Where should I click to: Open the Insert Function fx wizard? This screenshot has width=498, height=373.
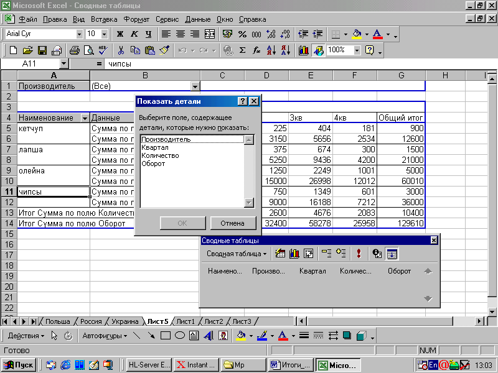(x=256, y=50)
